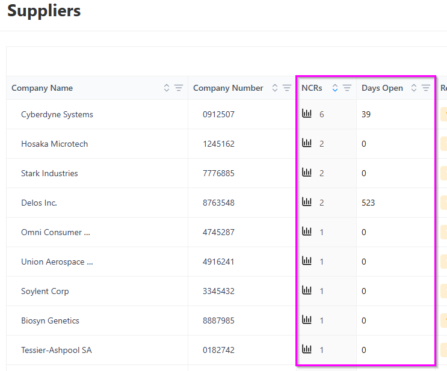Select the Delos Inc. supplier name

tap(39, 203)
